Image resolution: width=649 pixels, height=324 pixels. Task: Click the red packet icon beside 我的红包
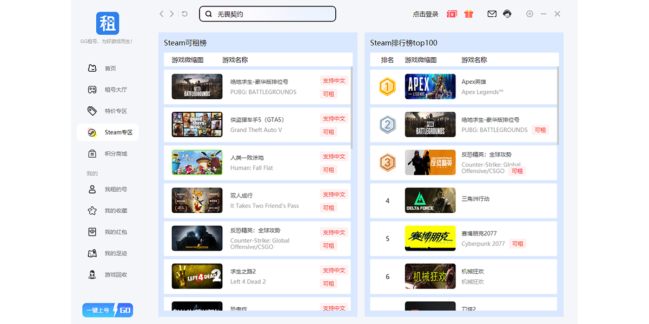click(x=92, y=232)
